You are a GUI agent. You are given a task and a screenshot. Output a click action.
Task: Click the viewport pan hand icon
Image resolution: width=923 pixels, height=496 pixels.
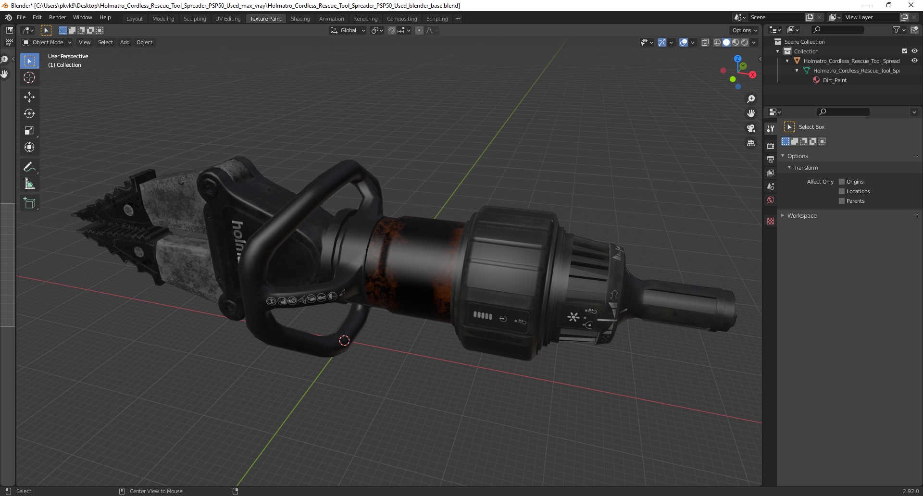click(x=751, y=114)
